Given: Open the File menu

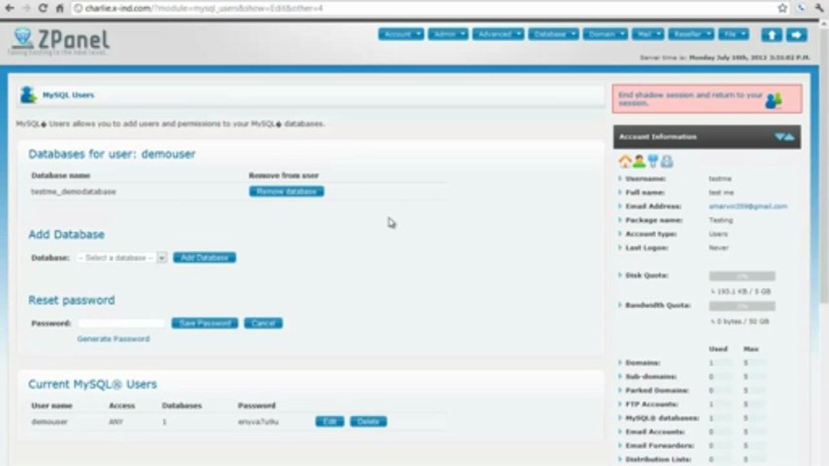Looking at the screenshot, I should click(734, 34).
